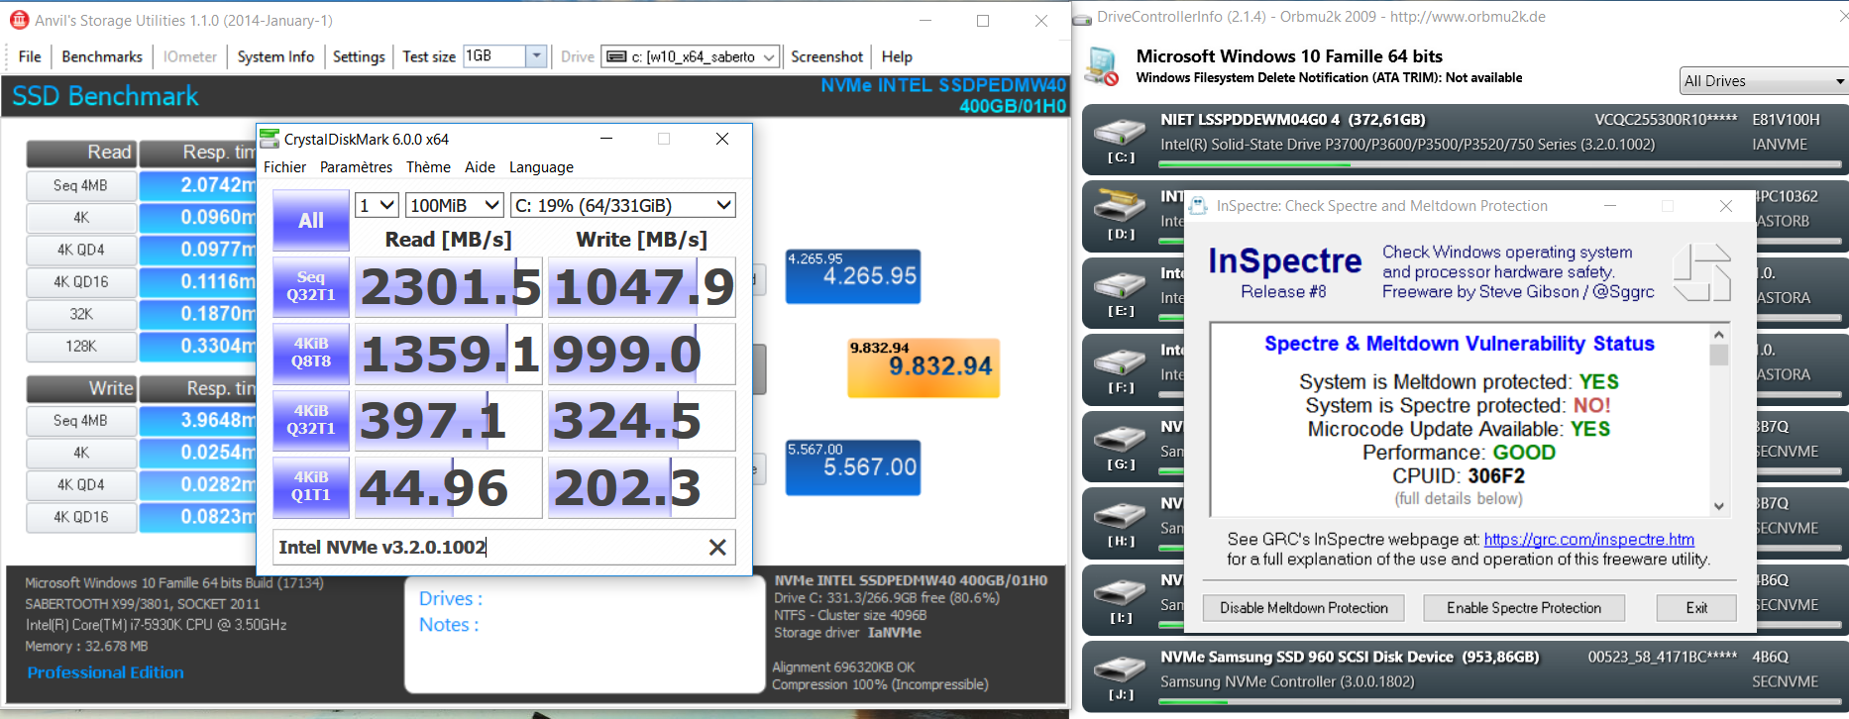Click the All button in CrystalDiskMark
Screen dimensions: 1849x719
point(311,220)
